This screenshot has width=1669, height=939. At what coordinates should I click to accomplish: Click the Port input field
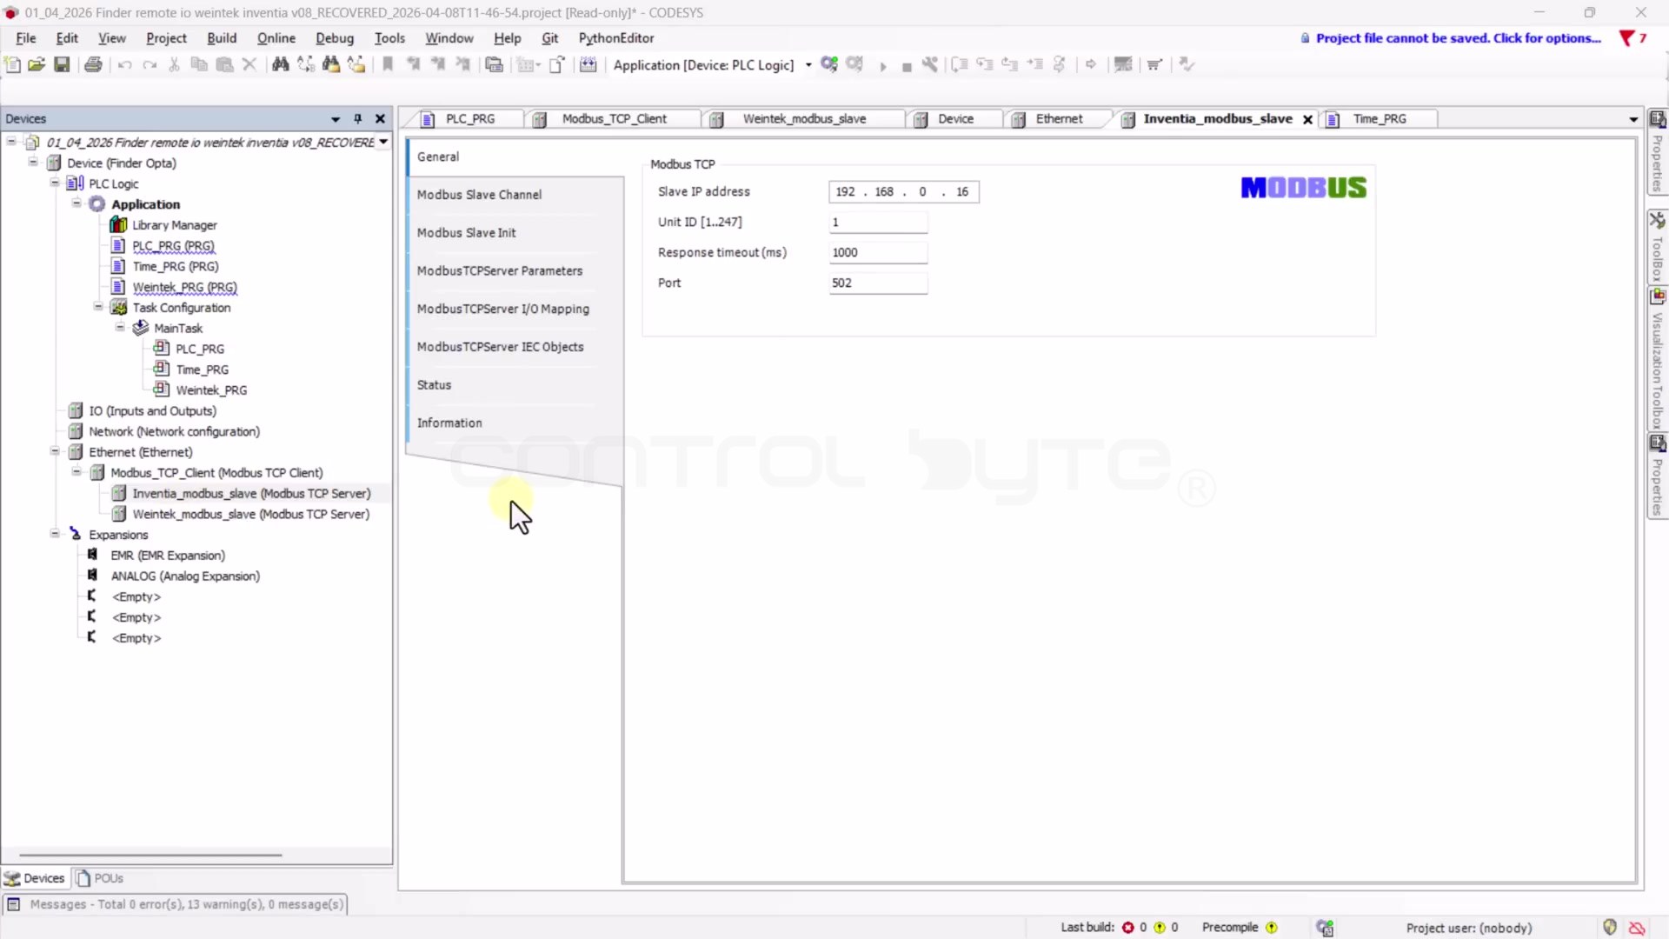pos(878,283)
